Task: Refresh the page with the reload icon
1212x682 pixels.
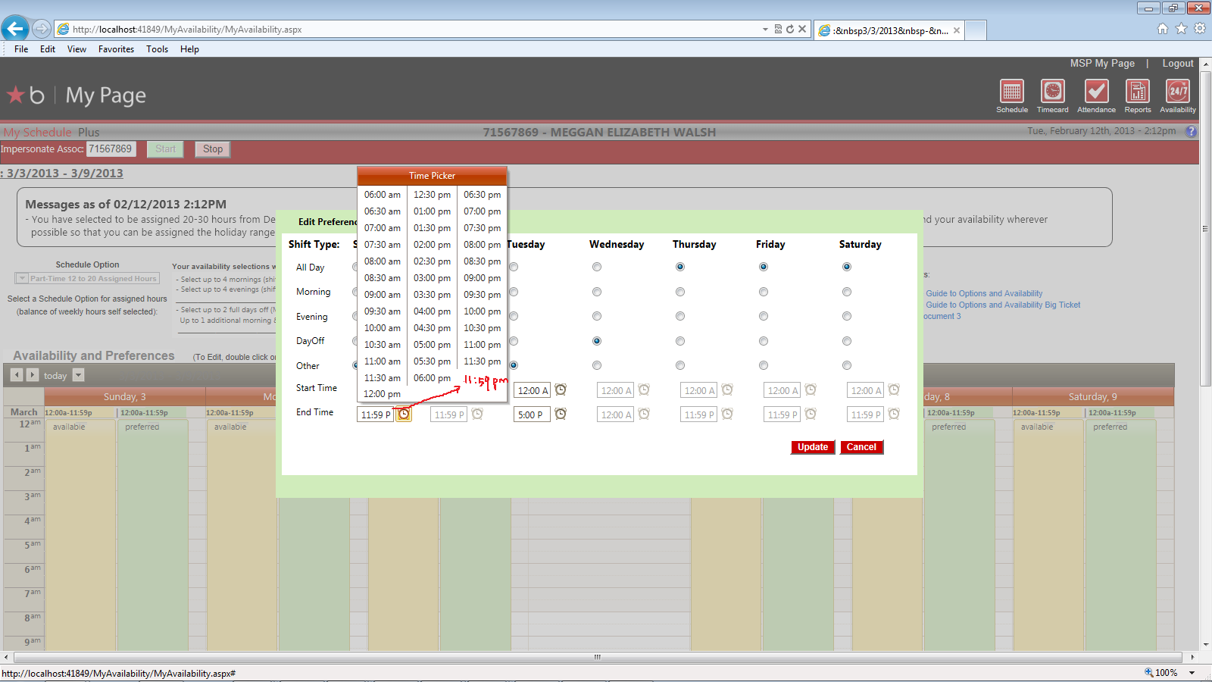Action: pyautogui.click(x=790, y=29)
